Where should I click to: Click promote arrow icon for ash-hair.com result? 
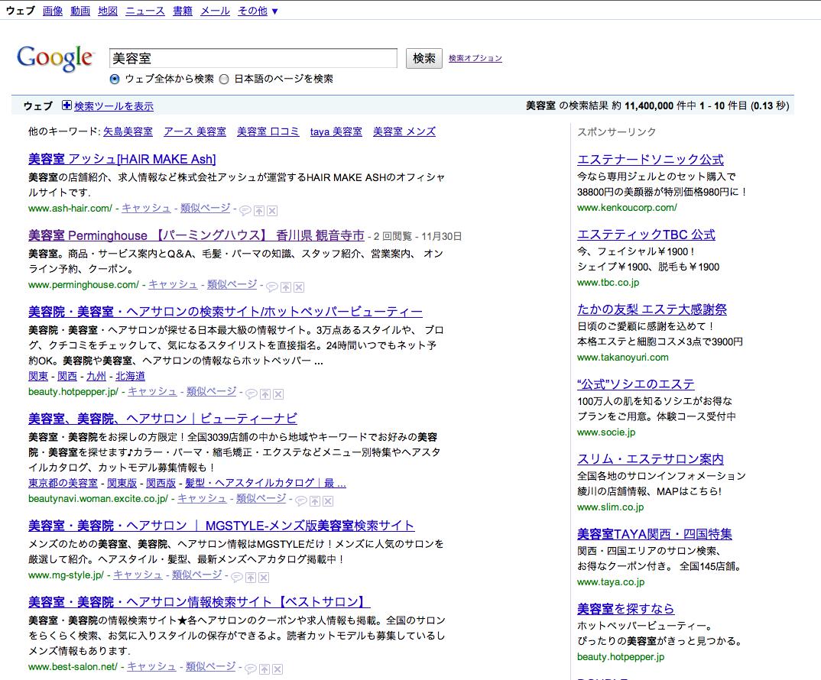[x=259, y=211]
